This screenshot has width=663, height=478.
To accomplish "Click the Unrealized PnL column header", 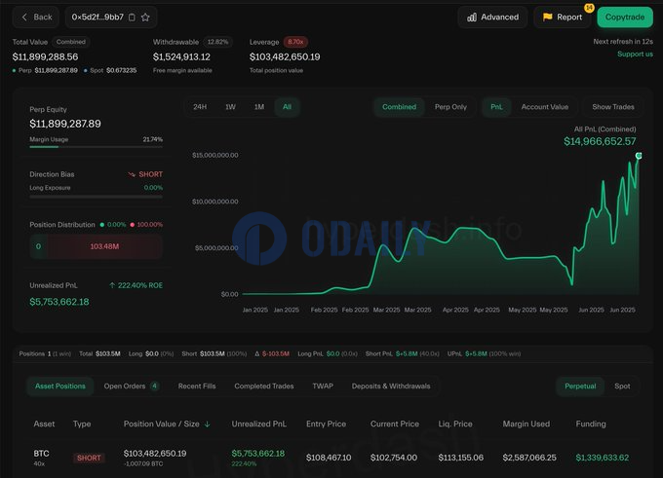I will pyautogui.click(x=258, y=423).
